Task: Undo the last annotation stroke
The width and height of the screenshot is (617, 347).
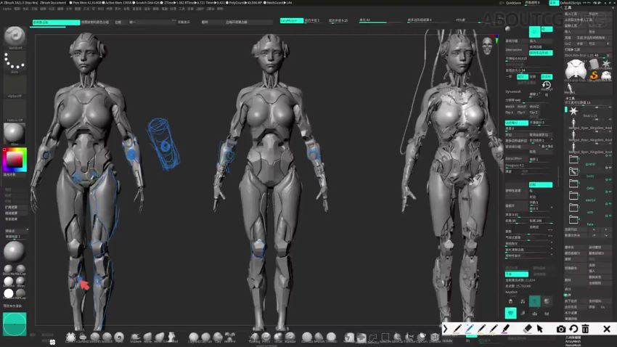Action: [x=573, y=329]
